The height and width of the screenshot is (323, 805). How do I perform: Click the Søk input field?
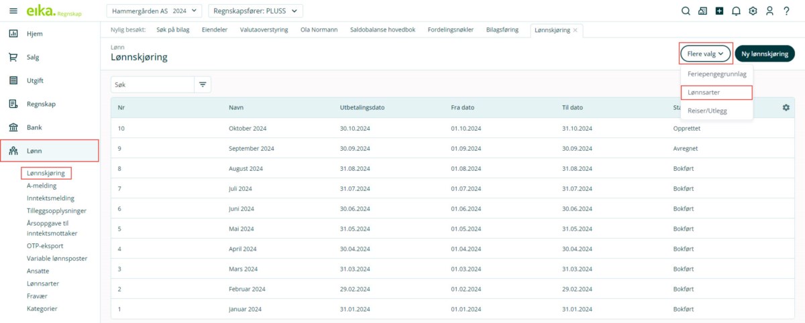[152, 84]
